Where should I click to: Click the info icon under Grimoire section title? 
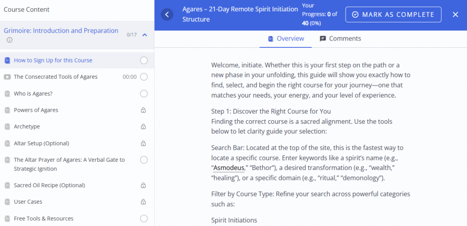(x=10, y=40)
